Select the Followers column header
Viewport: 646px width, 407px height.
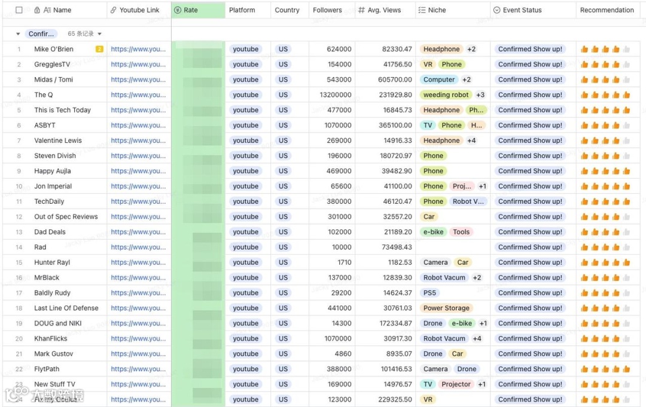pyautogui.click(x=327, y=10)
